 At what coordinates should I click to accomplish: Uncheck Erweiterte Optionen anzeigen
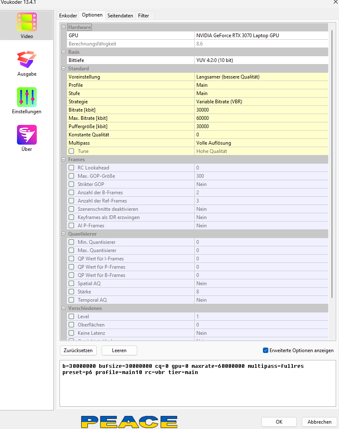pyautogui.click(x=265, y=350)
